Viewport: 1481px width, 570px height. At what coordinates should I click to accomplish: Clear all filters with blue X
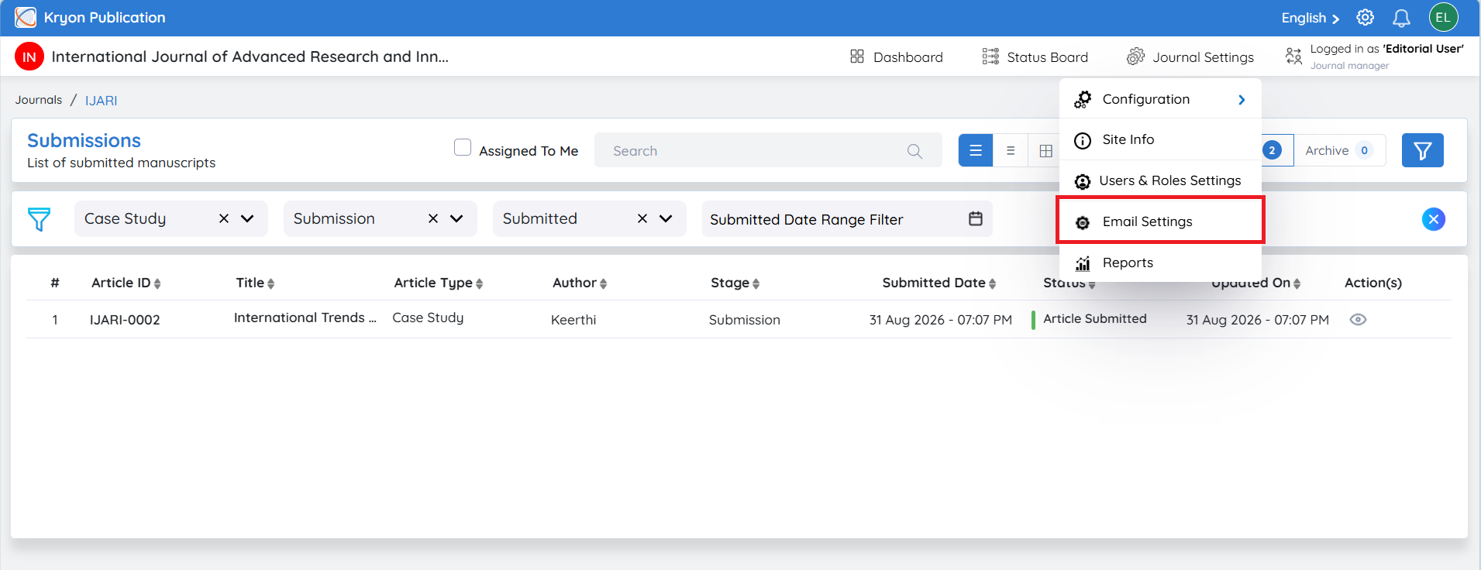tap(1433, 219)
